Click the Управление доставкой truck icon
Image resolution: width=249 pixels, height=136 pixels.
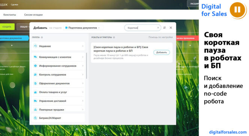[x=35, y=101]
